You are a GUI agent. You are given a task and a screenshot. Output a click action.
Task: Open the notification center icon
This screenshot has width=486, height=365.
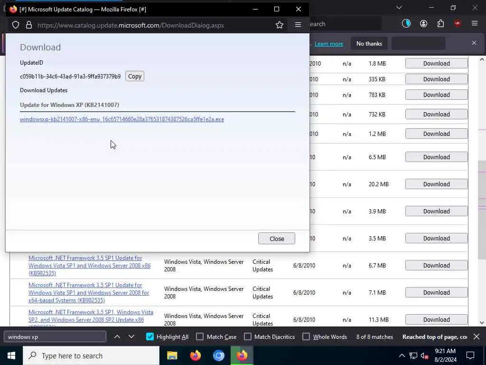coord(470,355)
